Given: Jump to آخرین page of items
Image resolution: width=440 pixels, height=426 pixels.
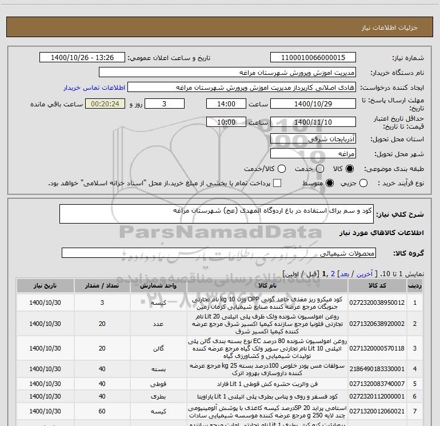Looking at the screenshot, I should [365, 274].
